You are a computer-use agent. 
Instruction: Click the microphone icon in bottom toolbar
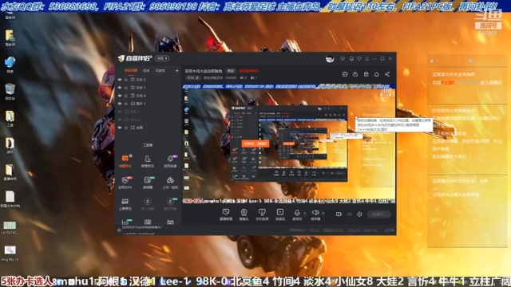(x=297, y=213)
